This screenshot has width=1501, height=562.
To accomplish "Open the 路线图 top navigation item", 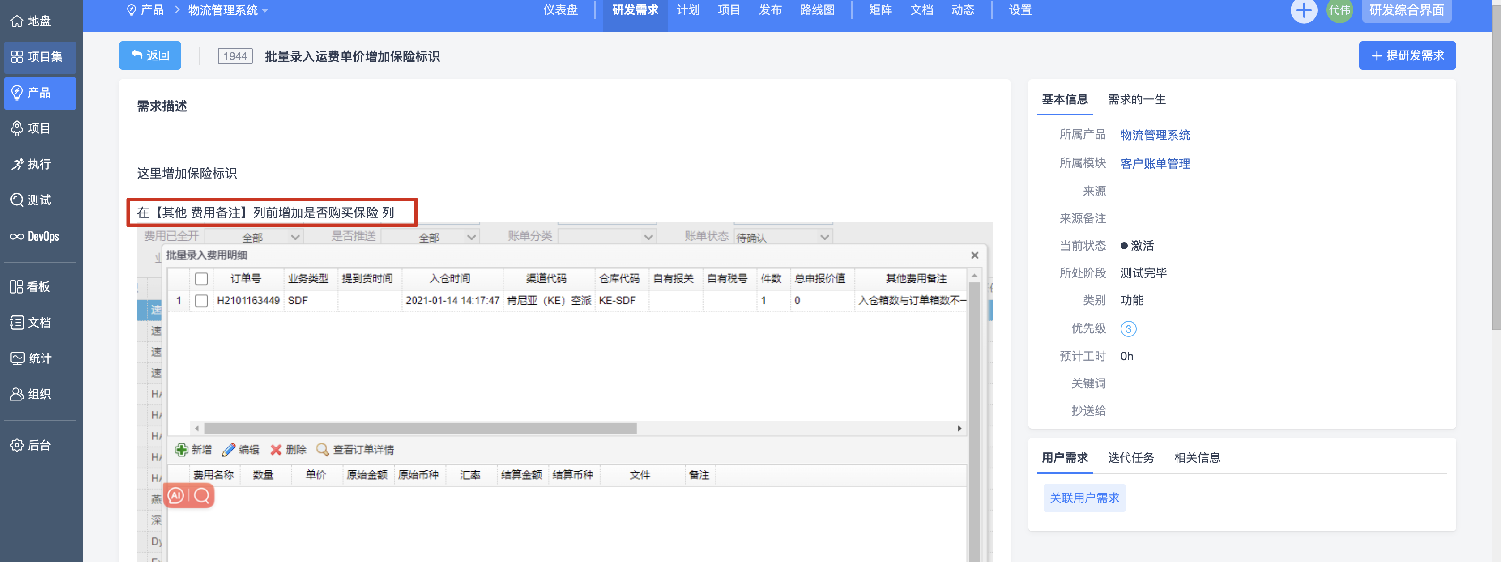I will click(x=817, y=10).
